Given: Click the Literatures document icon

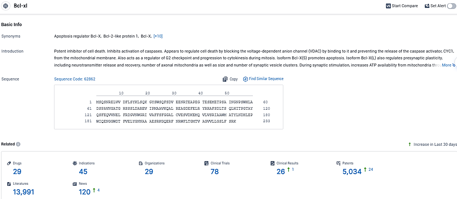Looking at the screenshot, I should [x=9, y=184].
